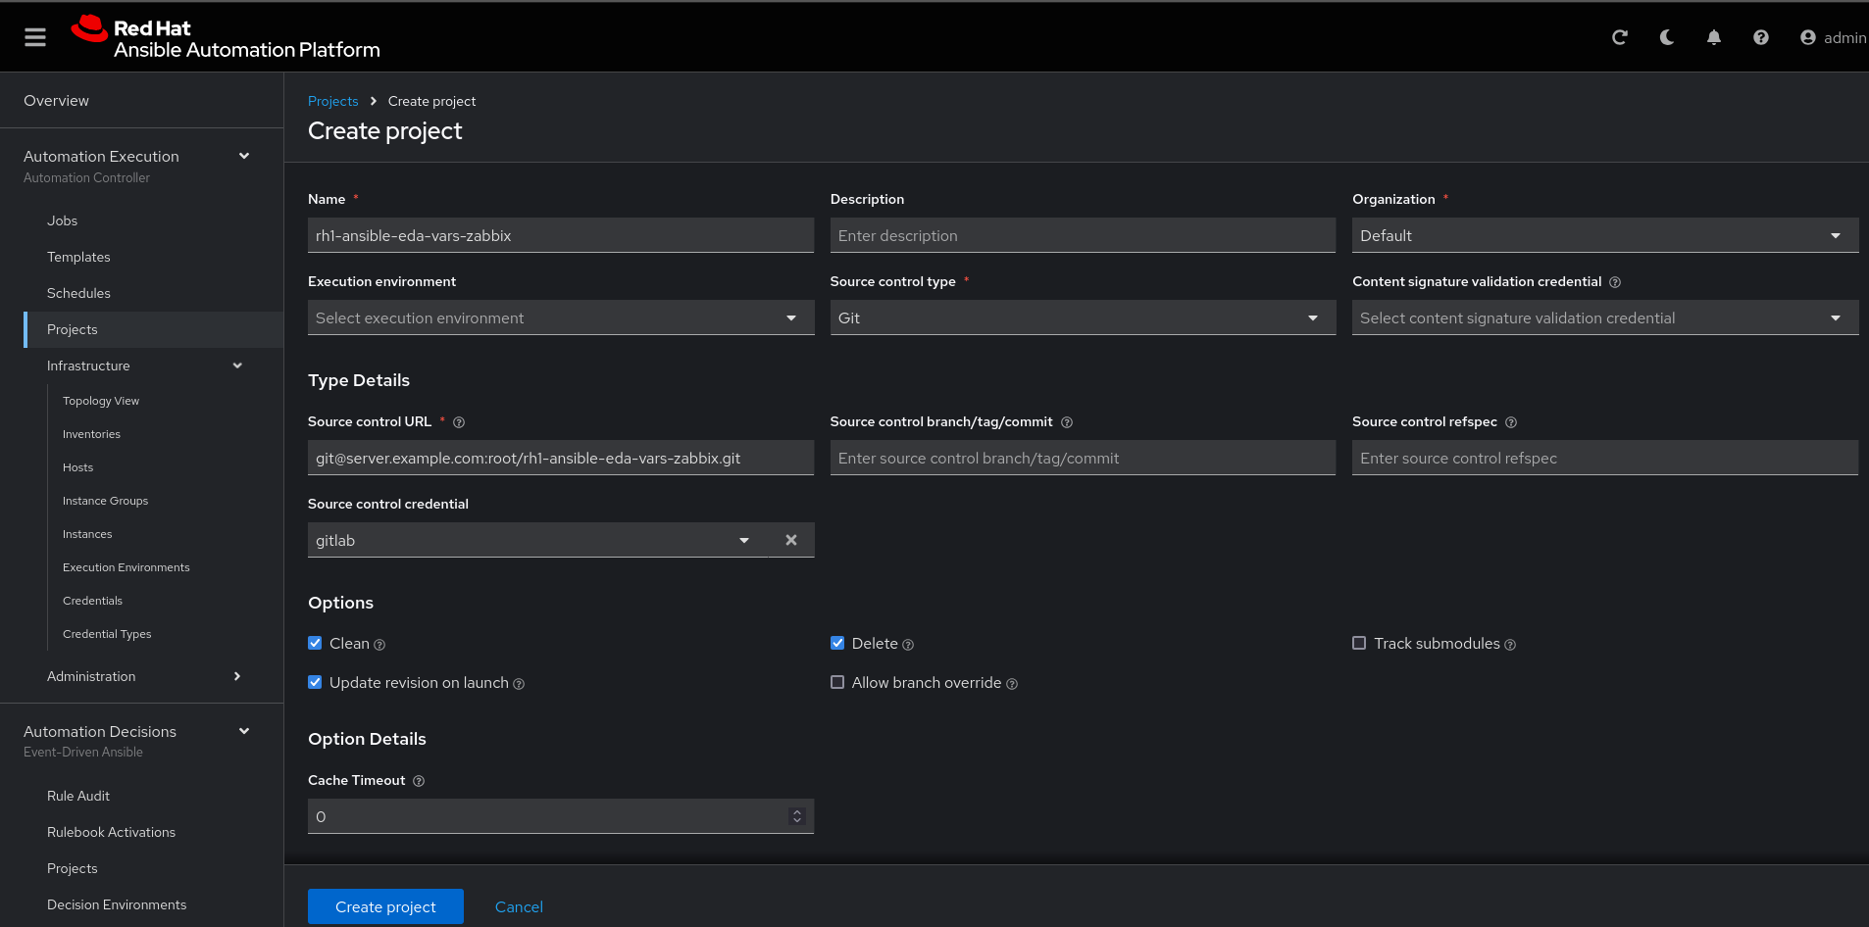Open Topology View
The image size is (1869, 927).
tap(101, 401)
